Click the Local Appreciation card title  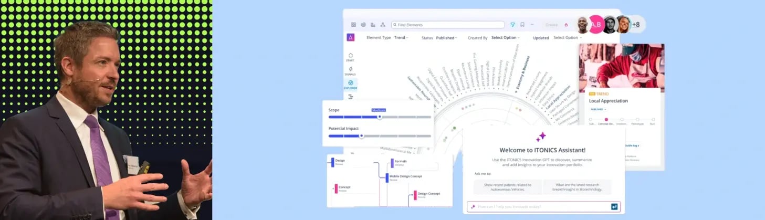608,101
